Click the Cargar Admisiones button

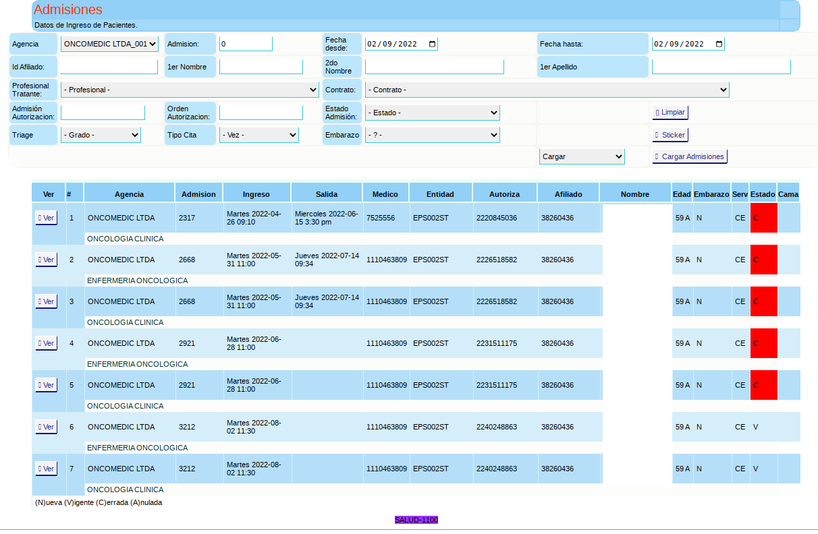[689, 156]
